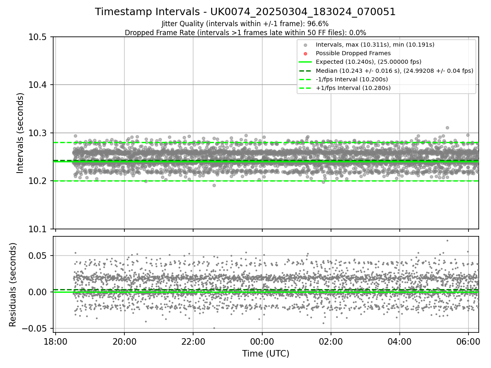Select legend entry 'Expected (10.240s), (25.00000 fps)'
The width and height of the screenshot is (491, 368).
(368, 62)
